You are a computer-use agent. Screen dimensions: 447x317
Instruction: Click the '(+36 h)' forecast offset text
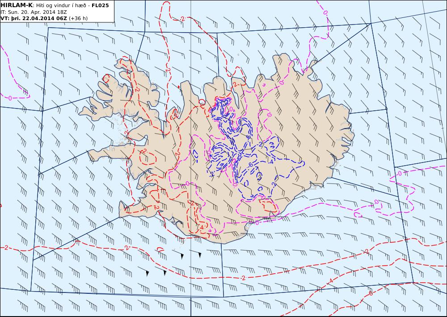click(x=78, y=18)
